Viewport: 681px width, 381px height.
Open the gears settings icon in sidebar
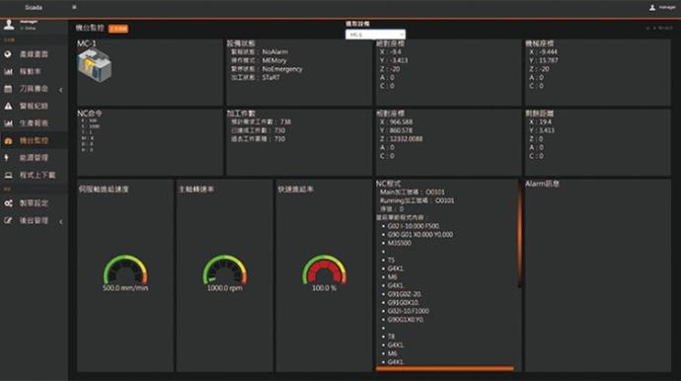pyautogui.click(x=8, y=203)
